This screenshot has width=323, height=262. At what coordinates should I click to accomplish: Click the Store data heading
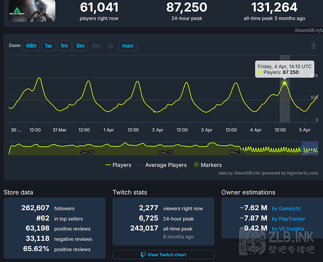click(x=18, y=192)
